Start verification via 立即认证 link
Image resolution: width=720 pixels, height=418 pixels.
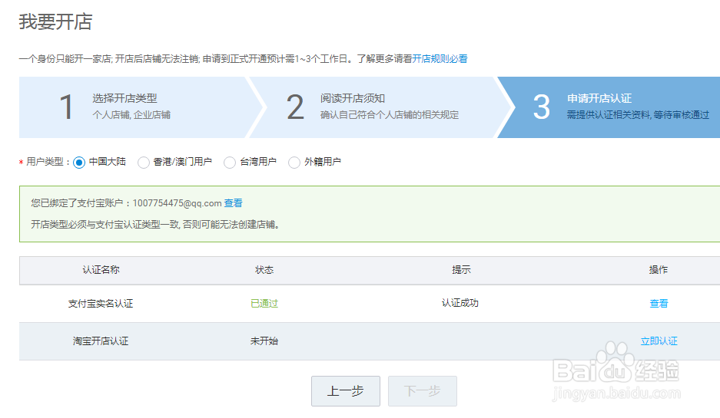pos(659,341)
